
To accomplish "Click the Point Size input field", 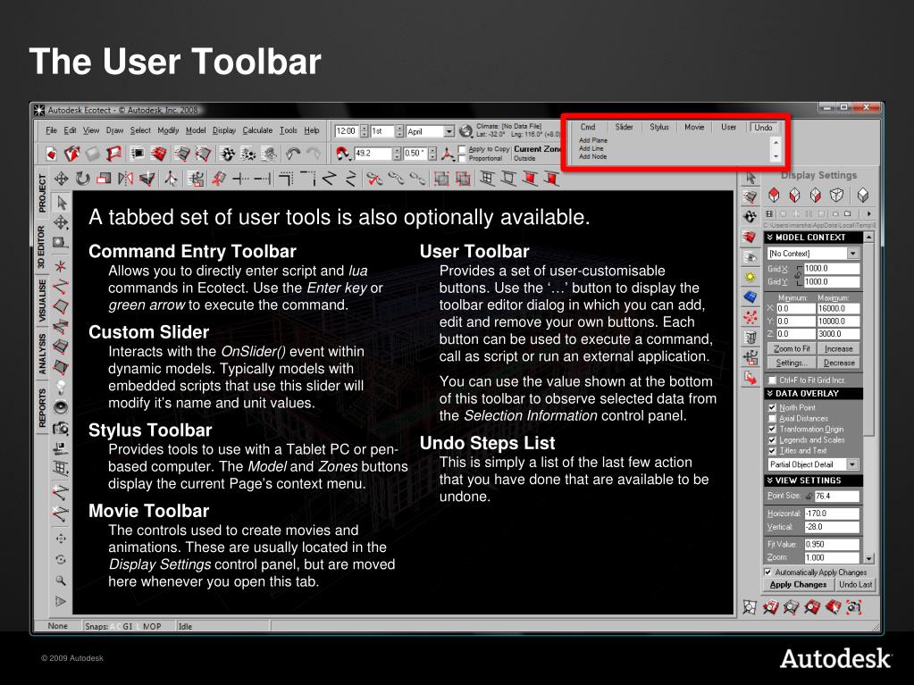I will pos(836,497).
